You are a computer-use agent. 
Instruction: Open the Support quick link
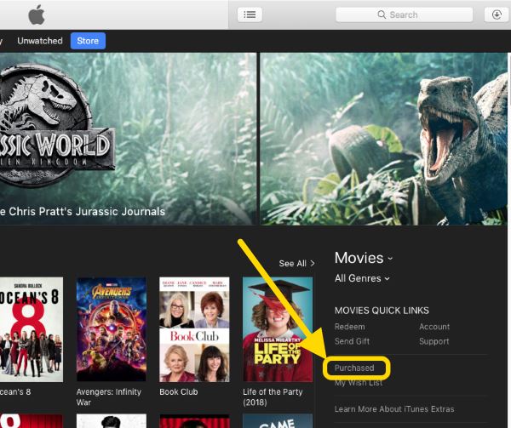coord(434,341)
